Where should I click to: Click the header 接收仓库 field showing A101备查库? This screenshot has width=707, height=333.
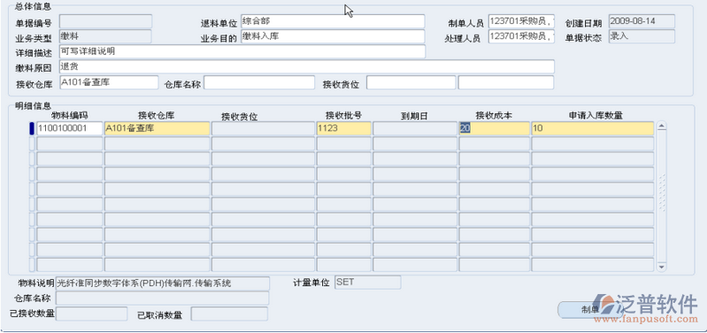(109, 82)
